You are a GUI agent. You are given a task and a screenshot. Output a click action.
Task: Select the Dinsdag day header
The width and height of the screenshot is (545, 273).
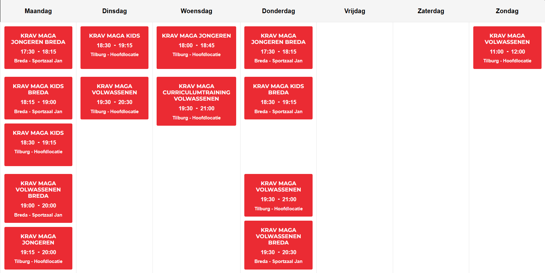114,11
